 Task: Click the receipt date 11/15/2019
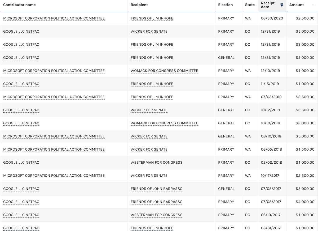pyautogui.click(x=270, y=84)
